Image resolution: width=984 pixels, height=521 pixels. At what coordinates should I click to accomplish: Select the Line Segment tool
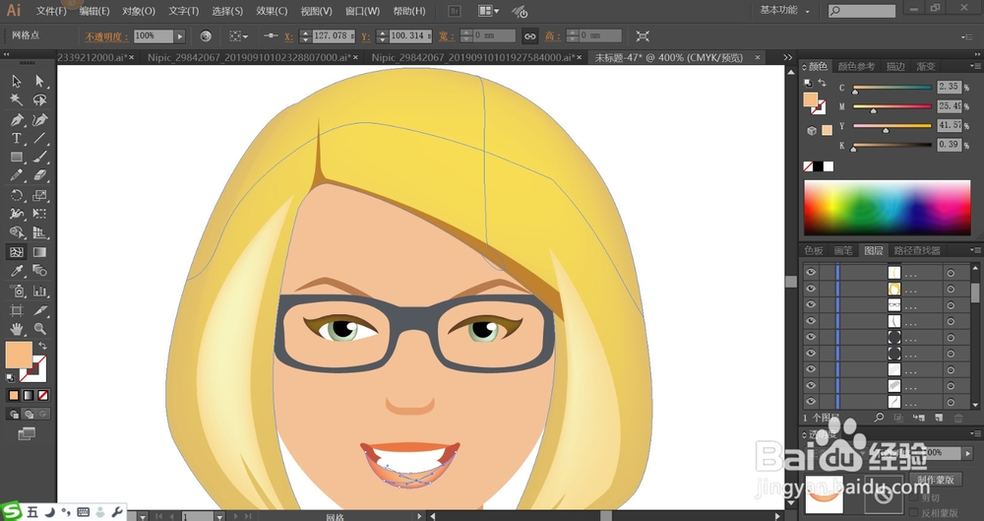tap(39, 138)
